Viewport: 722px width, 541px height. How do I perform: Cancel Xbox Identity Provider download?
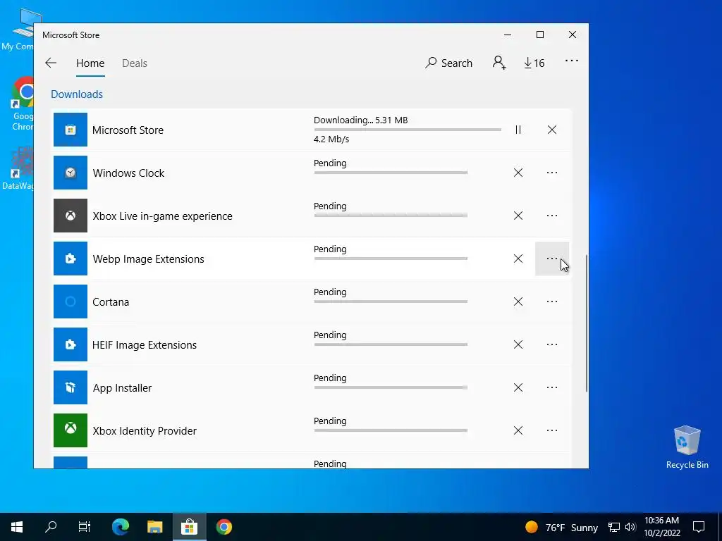click(518, 430)
